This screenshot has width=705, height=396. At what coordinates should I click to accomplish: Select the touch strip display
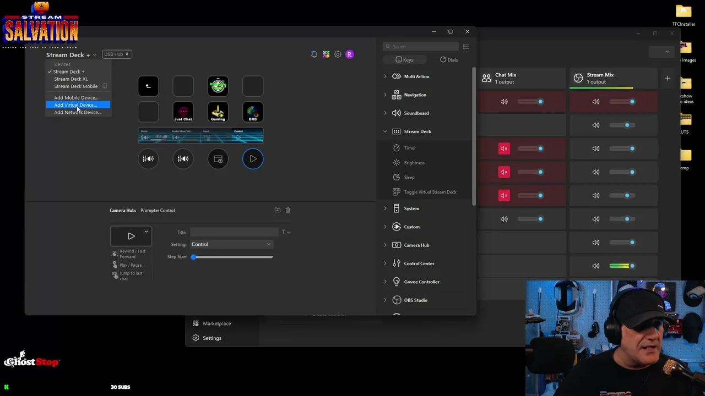pyautogui.click(x=200, y=135)
